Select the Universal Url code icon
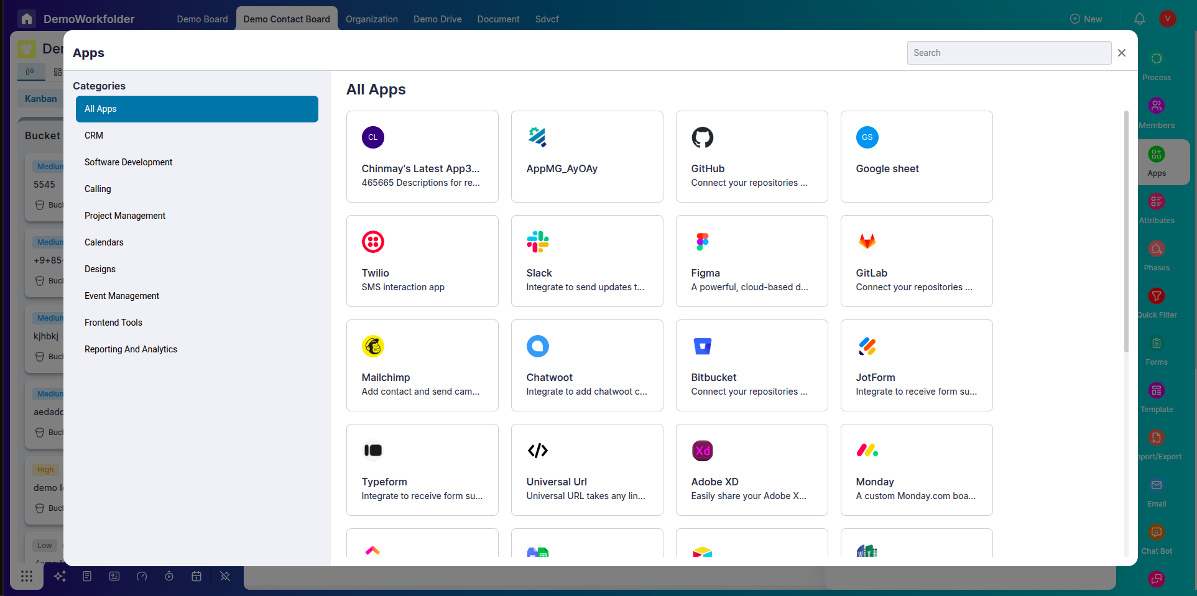 pyautogui.click(x=537, y=451)
